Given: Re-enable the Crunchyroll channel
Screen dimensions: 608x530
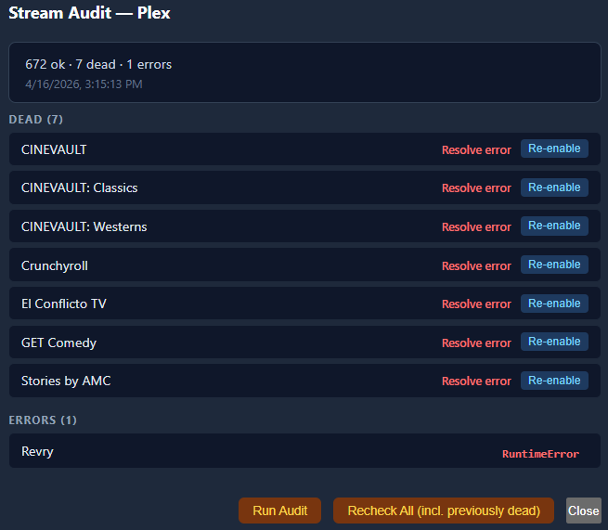Looking at the screenshot, I should point(554,265).
